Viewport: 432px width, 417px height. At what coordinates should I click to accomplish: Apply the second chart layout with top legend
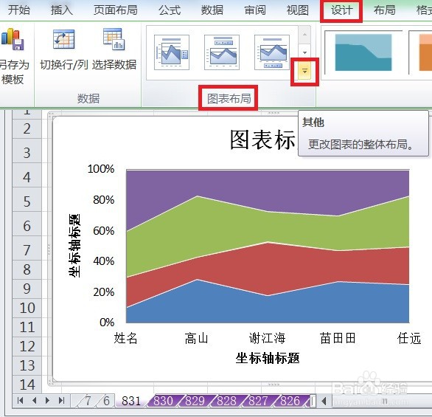222,52
